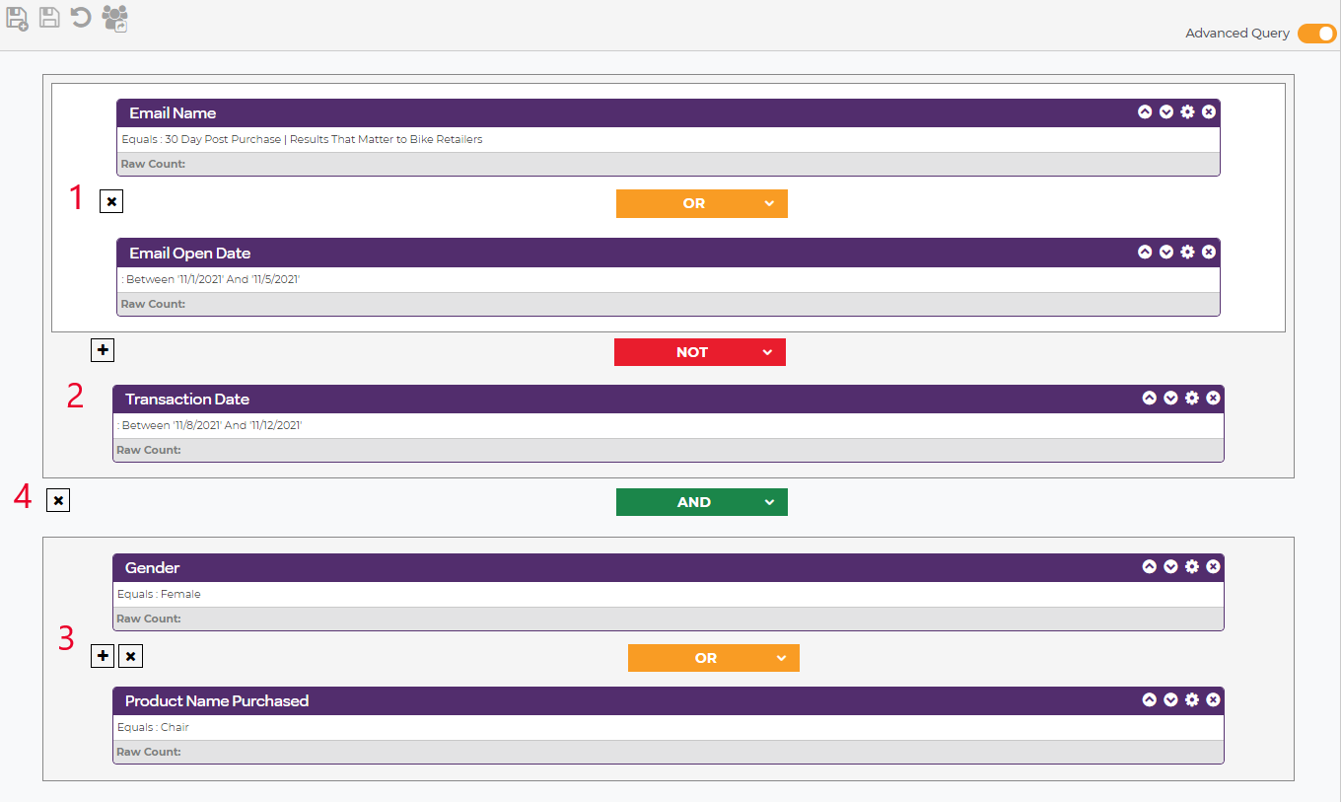The image size is (1341, 802).
Task: Move the Email Name card up
Action: (x=1145, y=112)
